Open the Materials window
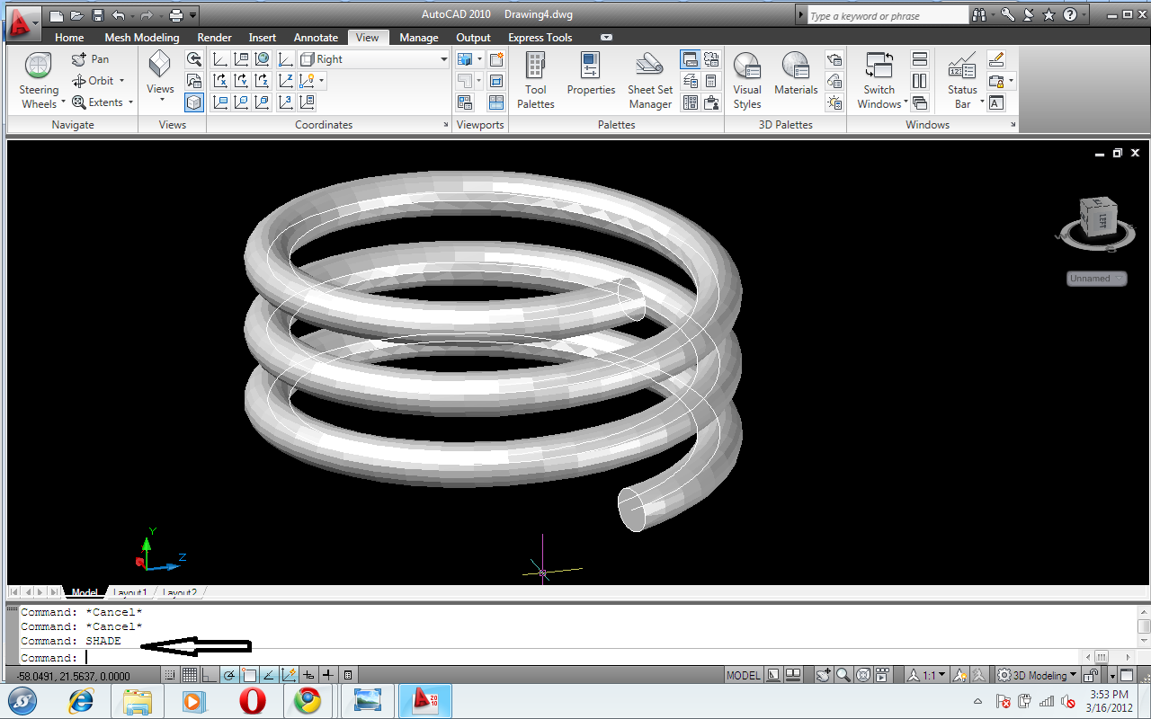 [x=795, y=79]
